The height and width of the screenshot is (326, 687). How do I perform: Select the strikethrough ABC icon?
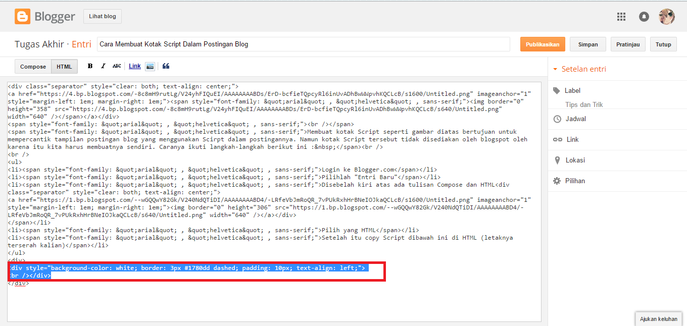[117, 66]
